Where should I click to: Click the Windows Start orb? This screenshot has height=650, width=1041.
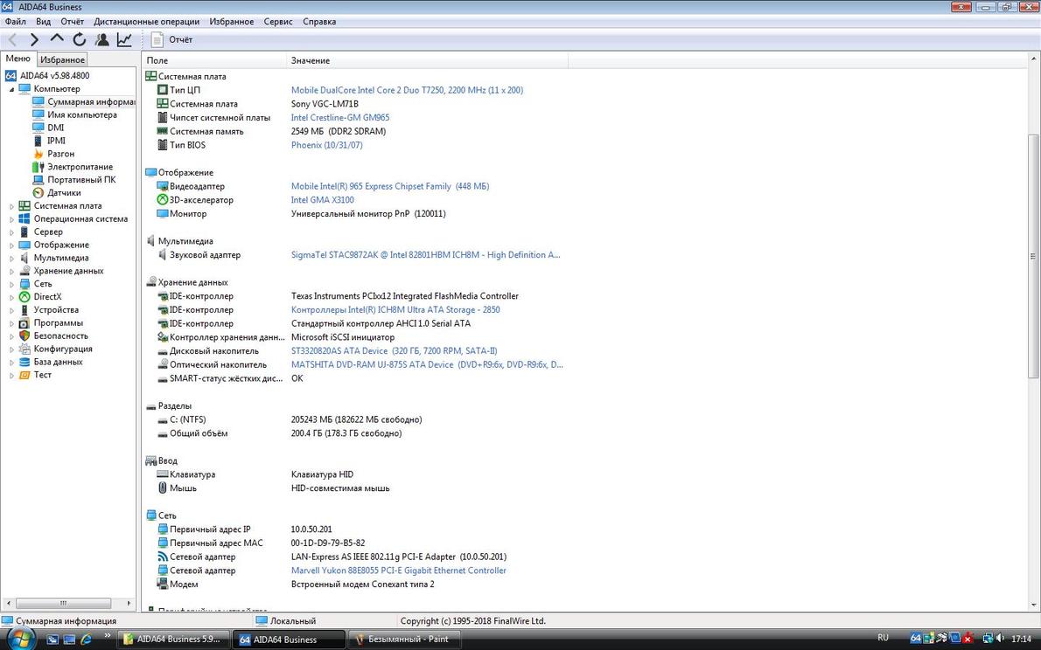[x=20, y=639]
